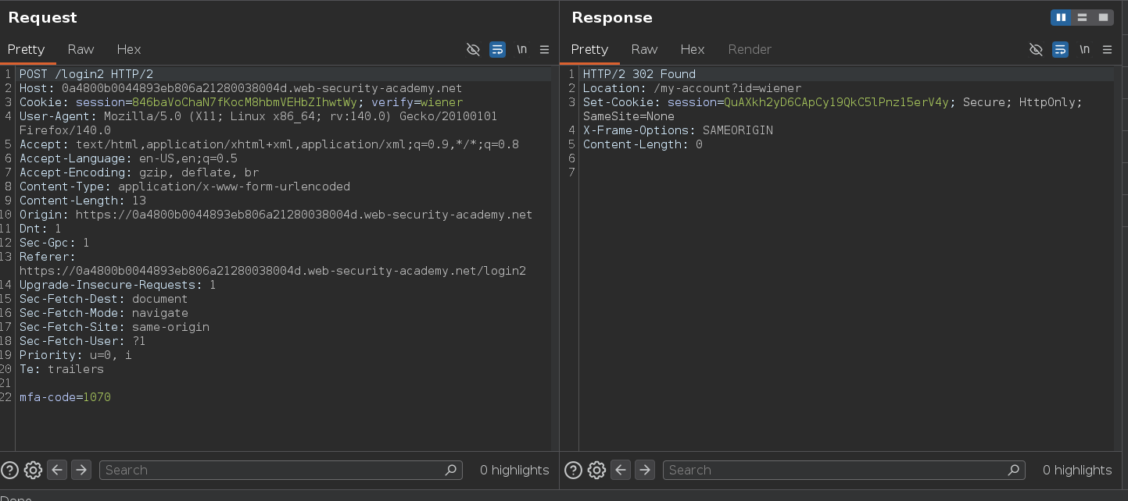Click 'X-Frame-Options: SAMEORIGIN' header
This screenshot has width=1128, height=501.
click(x=678, y=130)
